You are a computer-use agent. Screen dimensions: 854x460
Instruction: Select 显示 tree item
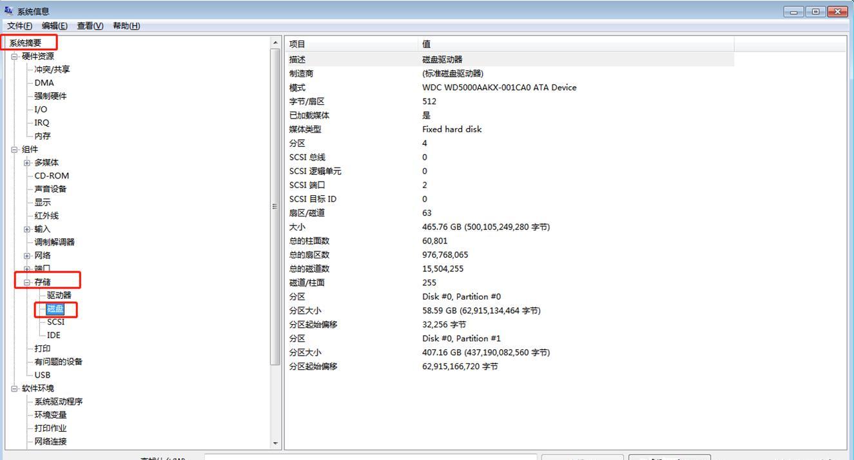click(43, 202)
